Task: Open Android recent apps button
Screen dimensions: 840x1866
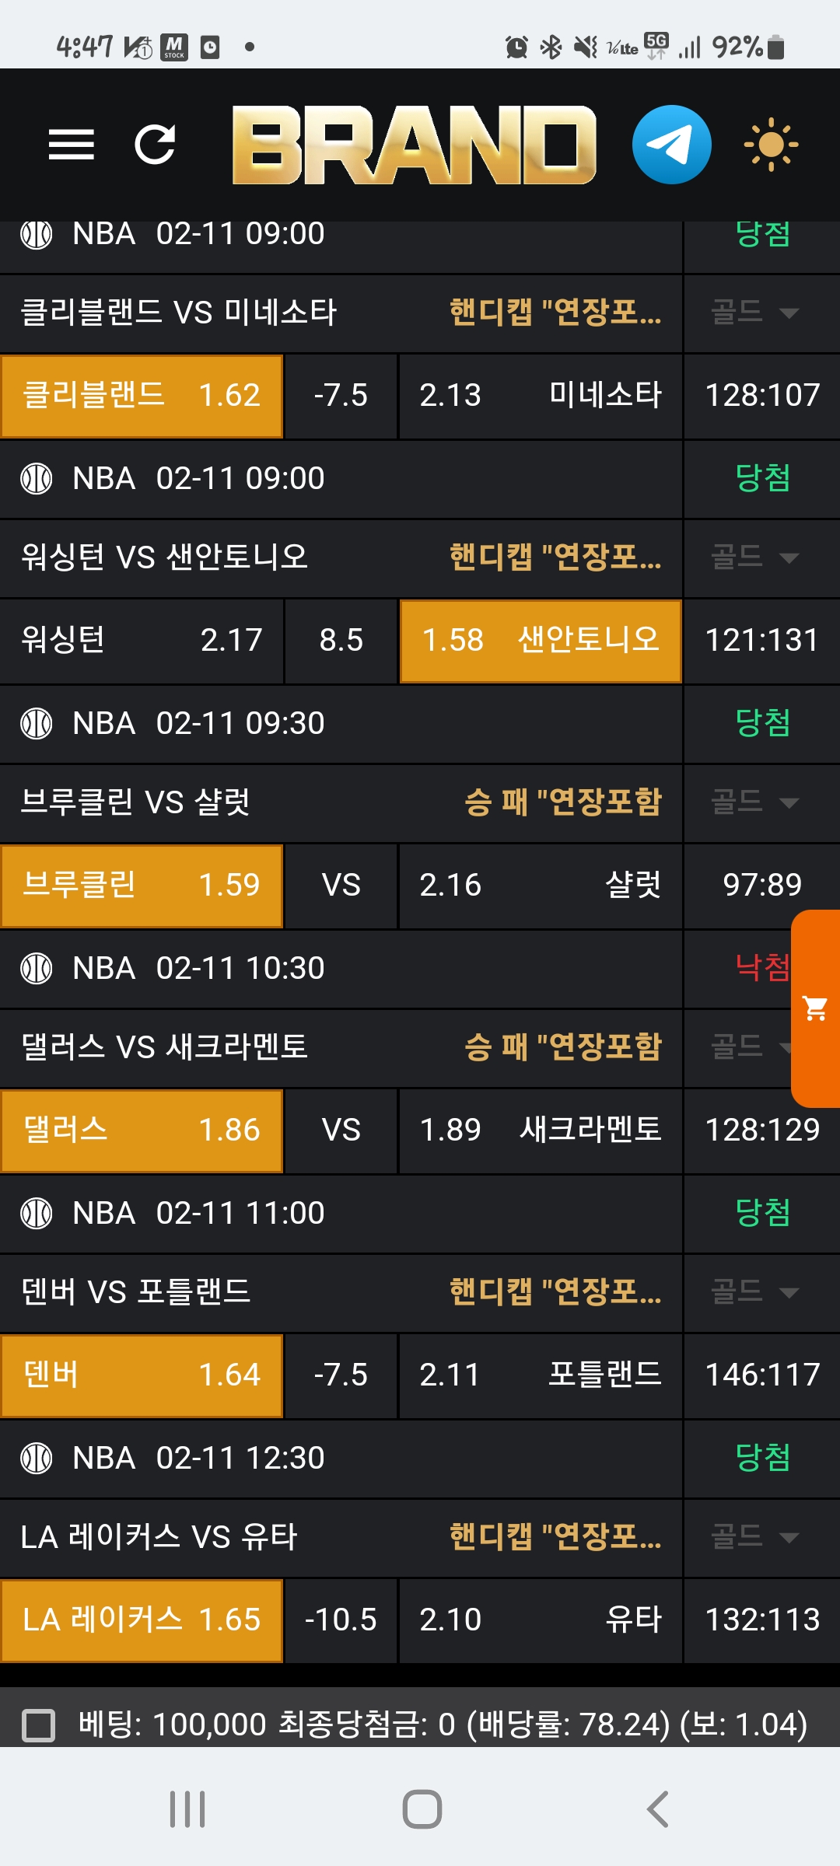Action: tap(187, 1809)
